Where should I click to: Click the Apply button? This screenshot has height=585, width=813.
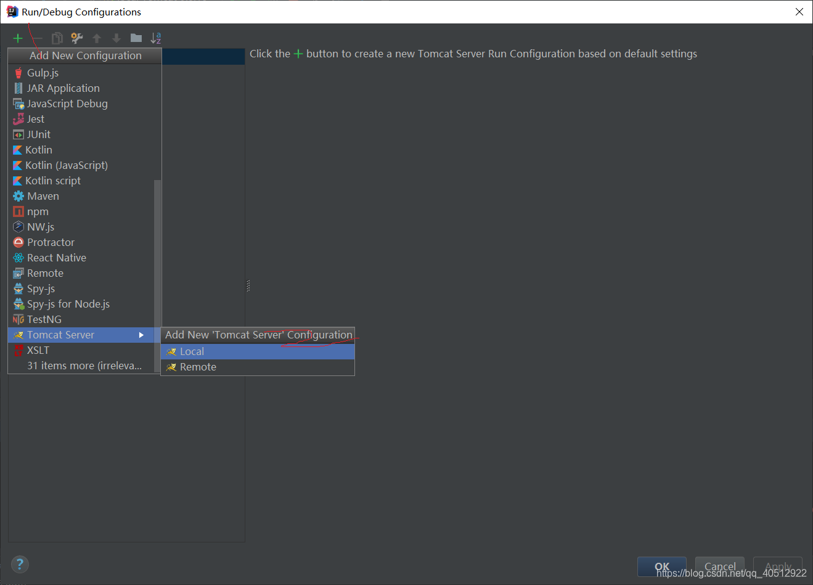[778, 567]
